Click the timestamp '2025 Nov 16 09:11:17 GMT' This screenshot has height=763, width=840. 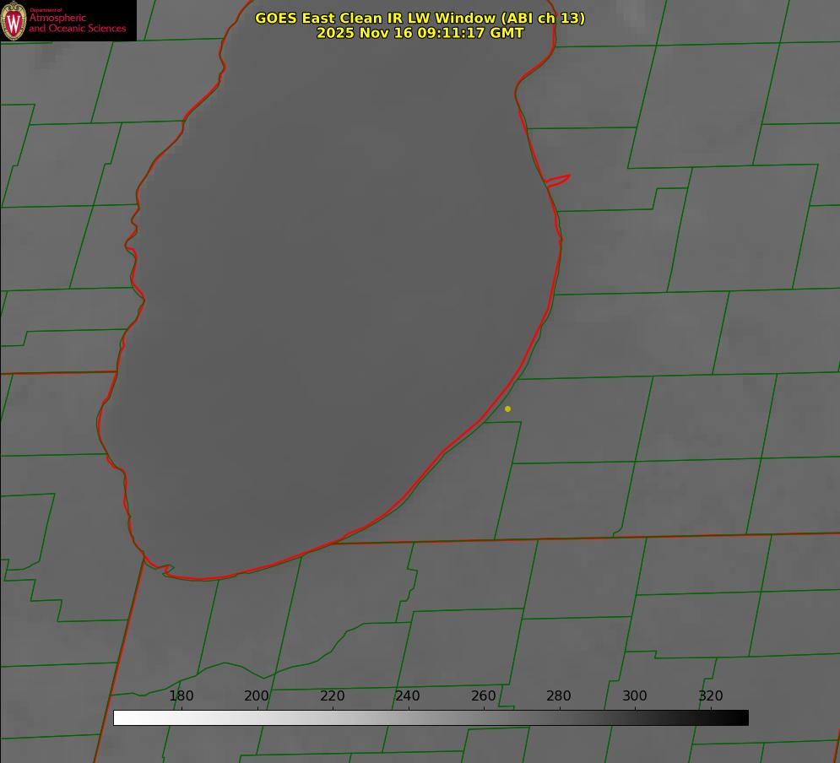[420, 33]
